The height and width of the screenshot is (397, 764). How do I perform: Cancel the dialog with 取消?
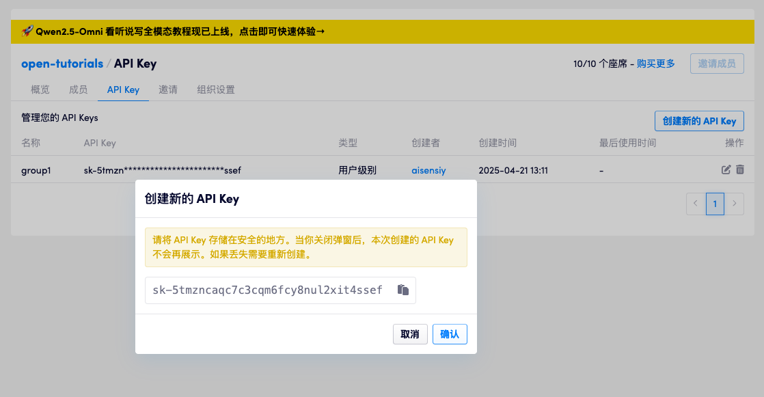click(x=410, y=334)
